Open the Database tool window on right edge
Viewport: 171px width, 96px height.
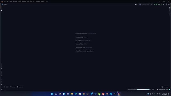coord(169,11)
